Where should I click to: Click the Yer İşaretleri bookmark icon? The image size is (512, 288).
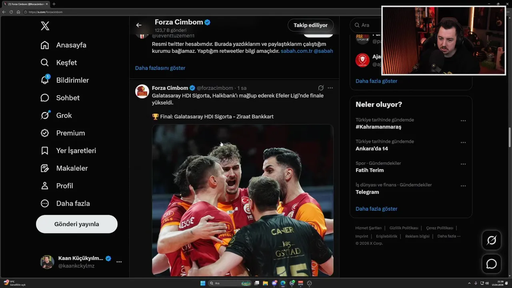[45, 151]
